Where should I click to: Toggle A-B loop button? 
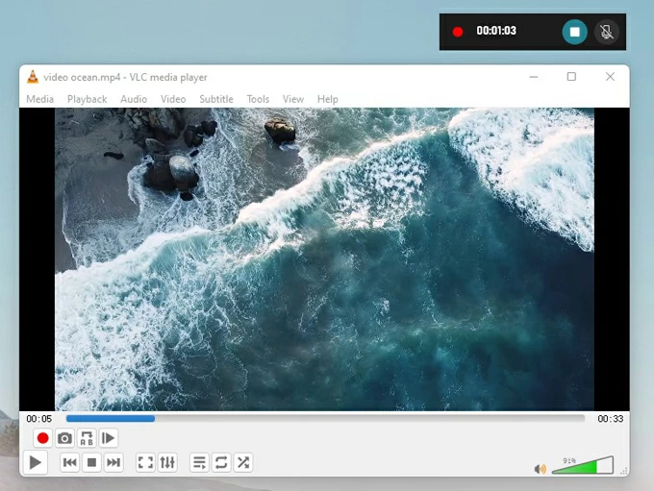(87, 438)
